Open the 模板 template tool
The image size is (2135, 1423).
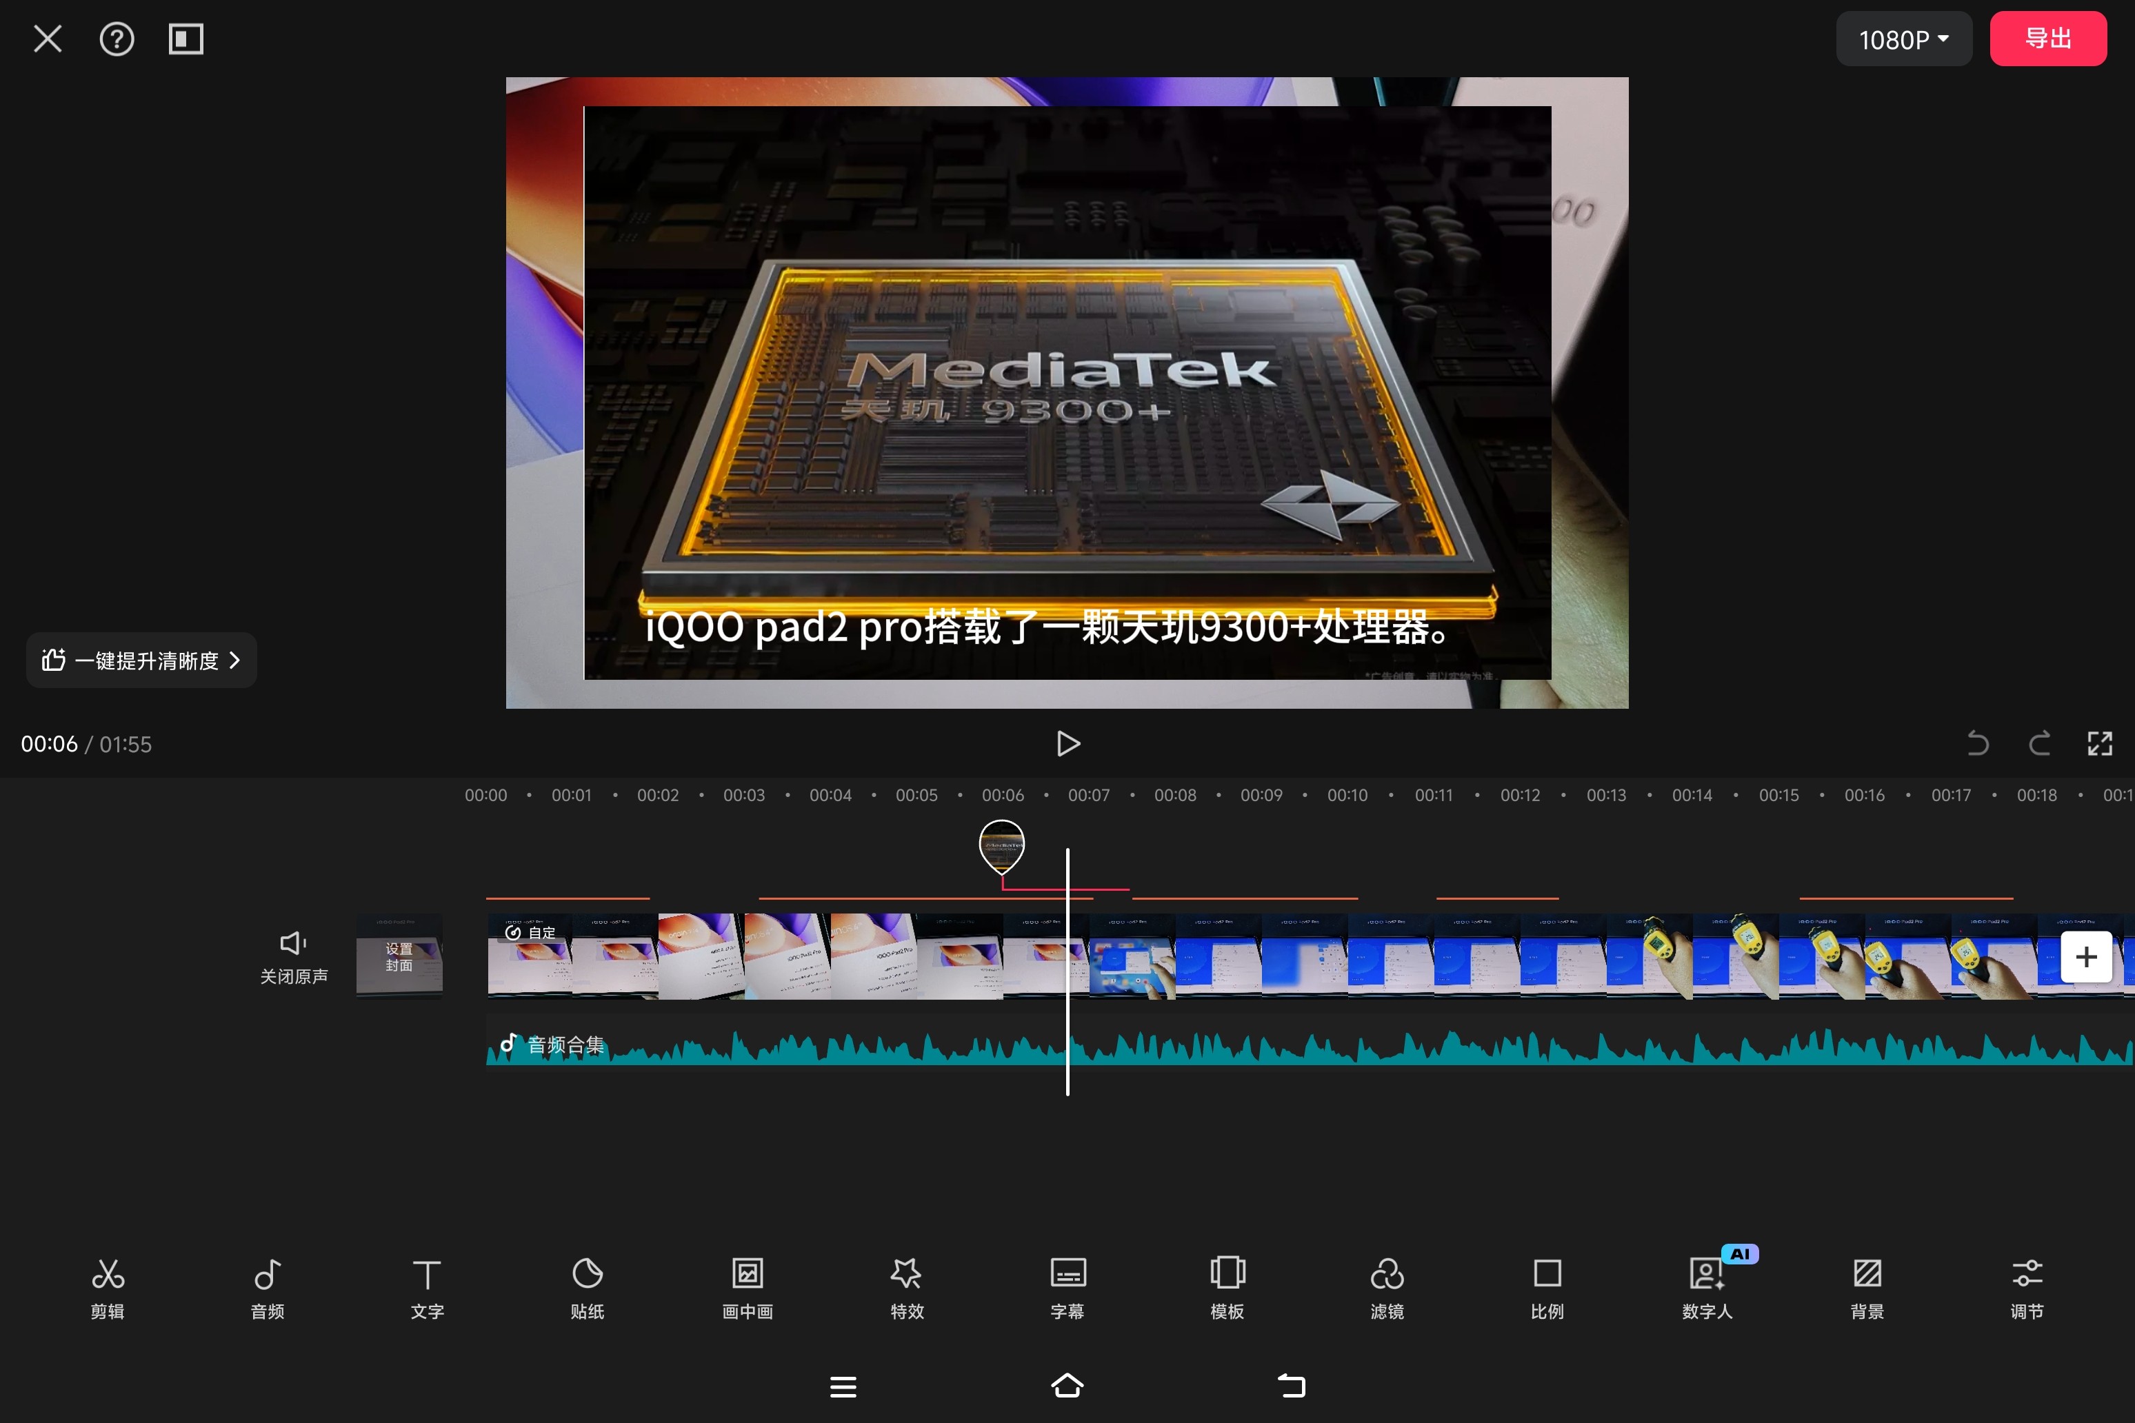tap(1227, 1288)
